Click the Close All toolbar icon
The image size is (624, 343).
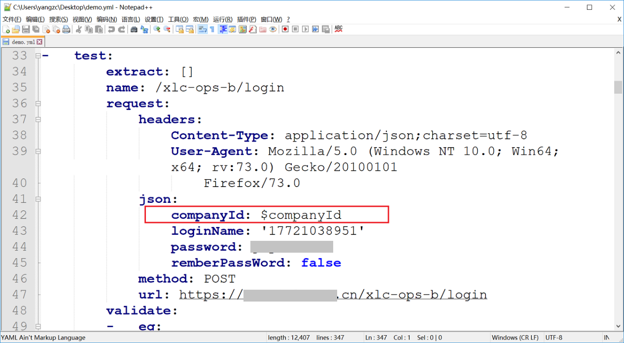click(x=56, y=30)
